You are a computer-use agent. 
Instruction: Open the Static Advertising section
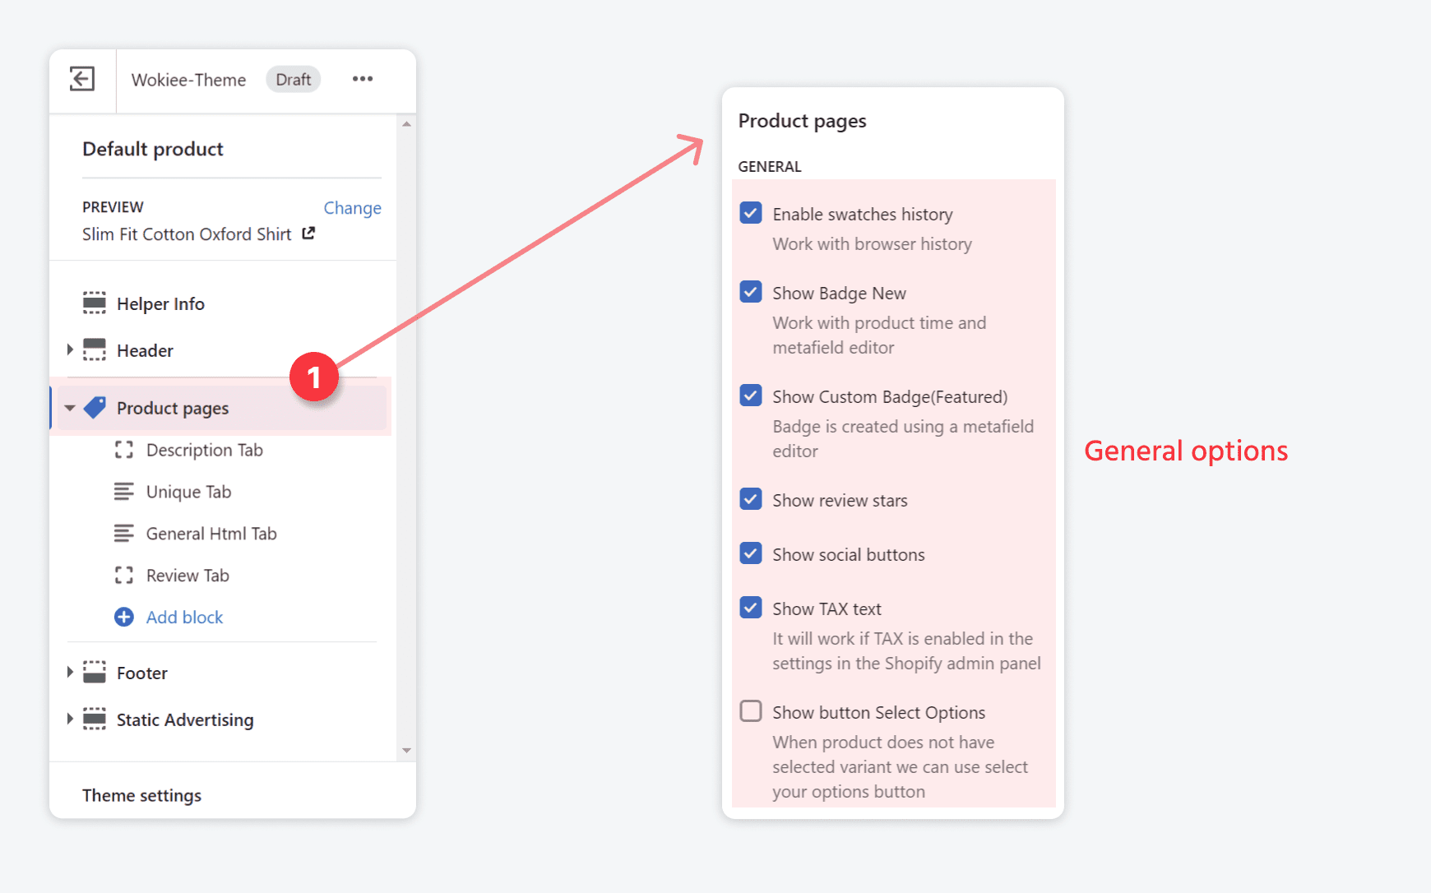click(x=69, y=719)
